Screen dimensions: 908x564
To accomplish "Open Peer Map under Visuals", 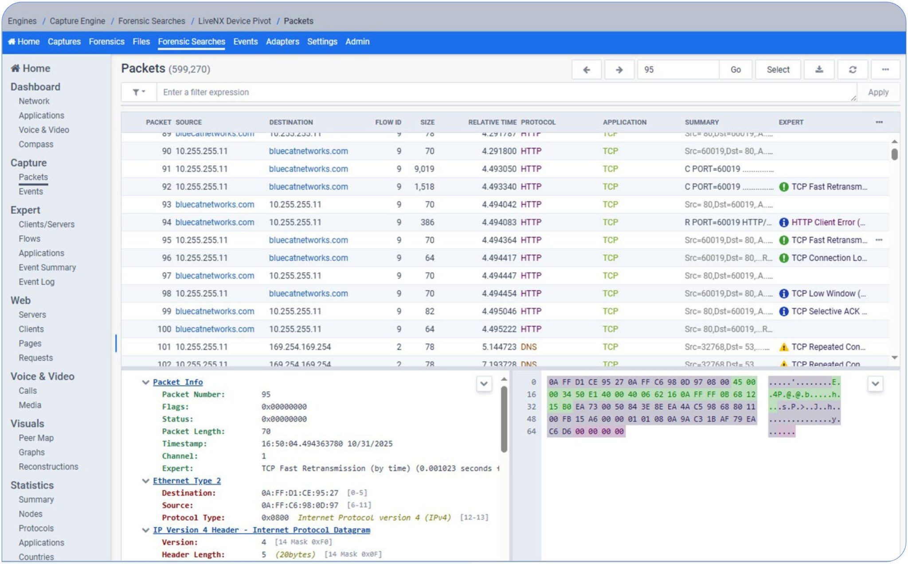I will [36, 438].
